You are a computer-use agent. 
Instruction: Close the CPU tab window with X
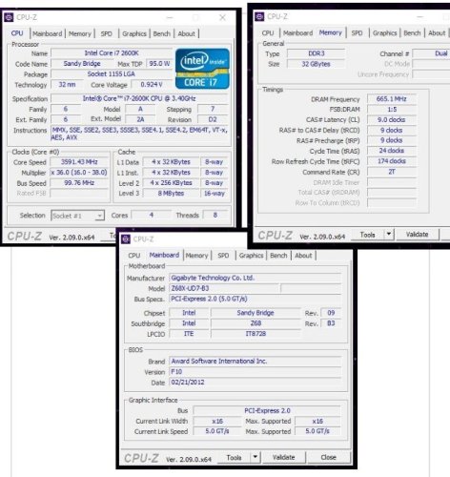pos(222,17)
